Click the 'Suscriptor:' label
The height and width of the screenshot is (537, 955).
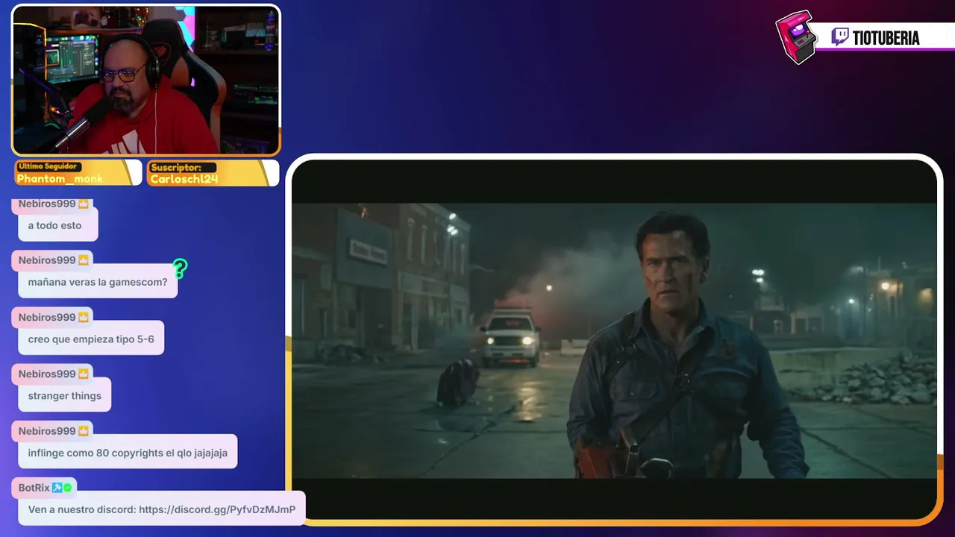pyautogui.click(x=175, y=168)
